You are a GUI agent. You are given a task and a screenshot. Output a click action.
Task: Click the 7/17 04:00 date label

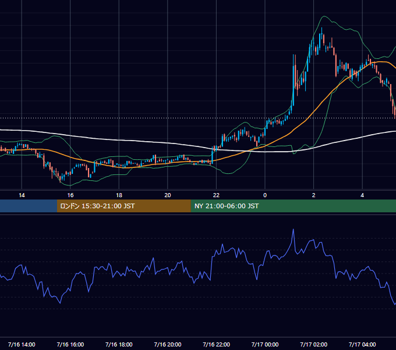362,344
